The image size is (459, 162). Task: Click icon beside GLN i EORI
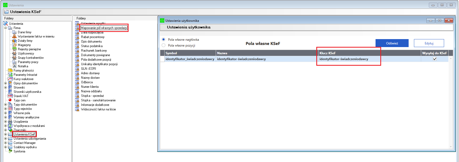(x=77, y=69)
